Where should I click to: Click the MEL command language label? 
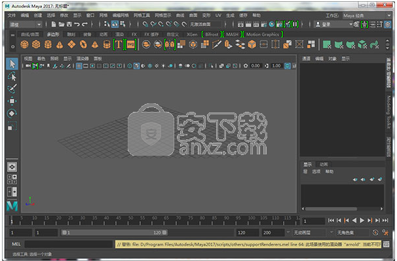16,244
